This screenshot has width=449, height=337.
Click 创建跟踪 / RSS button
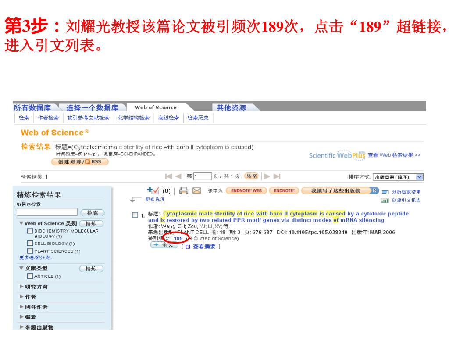(x=80, y=162)
